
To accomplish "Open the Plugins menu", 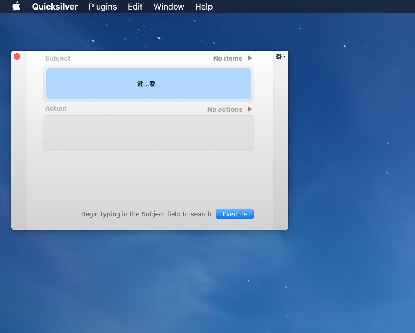I will pyautogui.click(x=103, y=7).
